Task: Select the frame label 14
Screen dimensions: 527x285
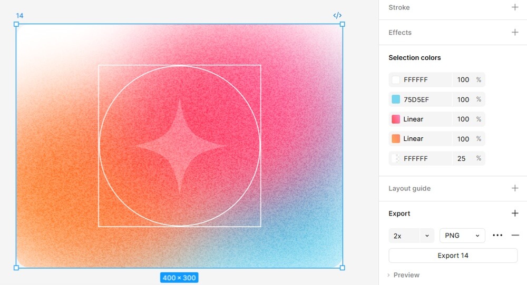Action: (x=19, y=16)
